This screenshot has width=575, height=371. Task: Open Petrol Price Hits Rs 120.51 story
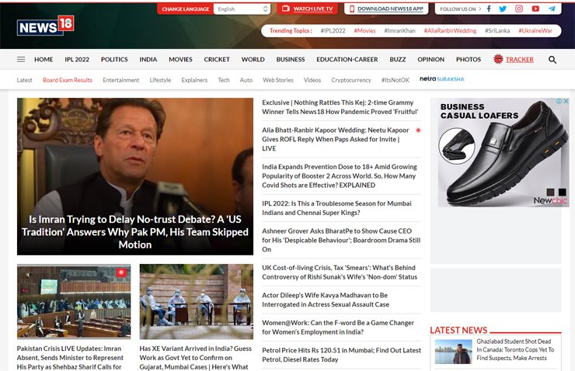[x=341, y=355]
